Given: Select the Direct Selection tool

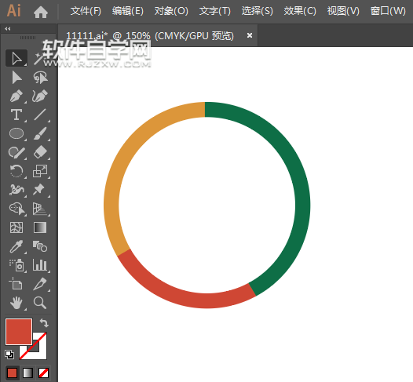Looking at the screenshot, I should coord(16,78).
